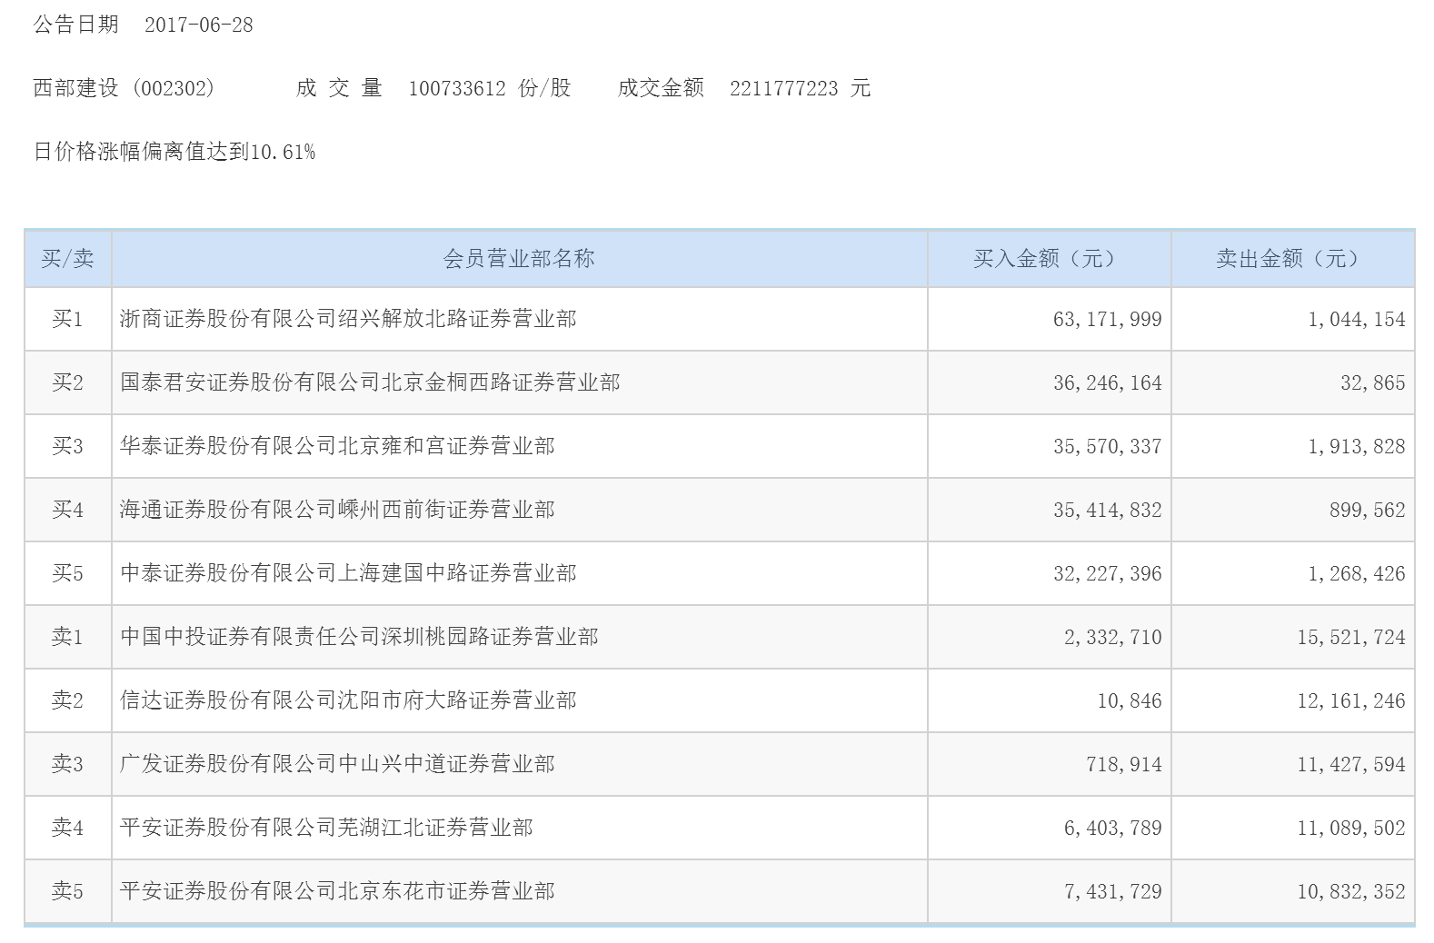Click 浙商证券股份有限公司绍兴解放北路证券营业部
Viewport: 1434px width, 943px height.
click(x=348, y=319)
